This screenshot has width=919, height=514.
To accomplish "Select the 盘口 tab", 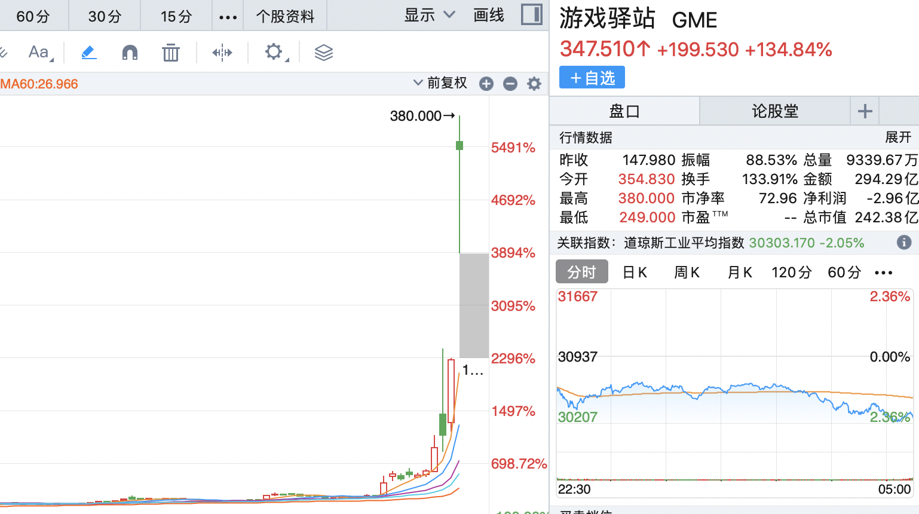I will tap(624, 111).
